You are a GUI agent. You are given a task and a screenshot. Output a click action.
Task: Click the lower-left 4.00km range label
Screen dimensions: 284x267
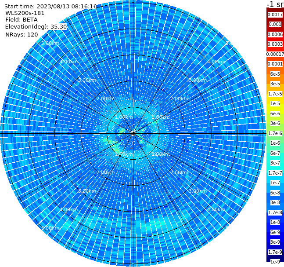tap(68, 209)
